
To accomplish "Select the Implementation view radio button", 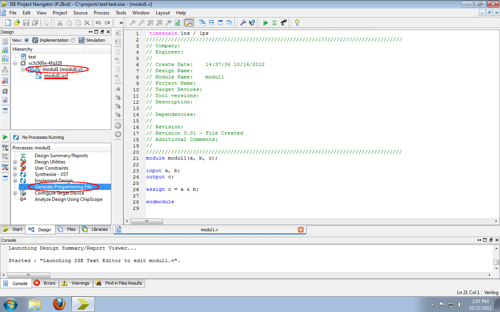I will coord(26,40).
